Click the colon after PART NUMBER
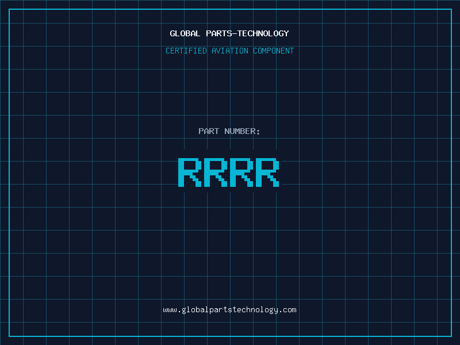Image resolution: width=460 pixels, height=345 pixels. [x=258, y=131]
